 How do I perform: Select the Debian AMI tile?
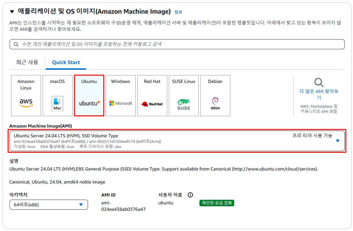tap(215, 96)
